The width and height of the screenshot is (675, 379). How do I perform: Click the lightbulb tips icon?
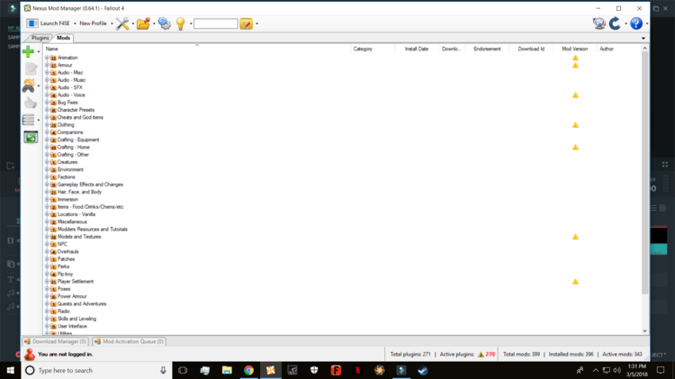coord(180,23)
